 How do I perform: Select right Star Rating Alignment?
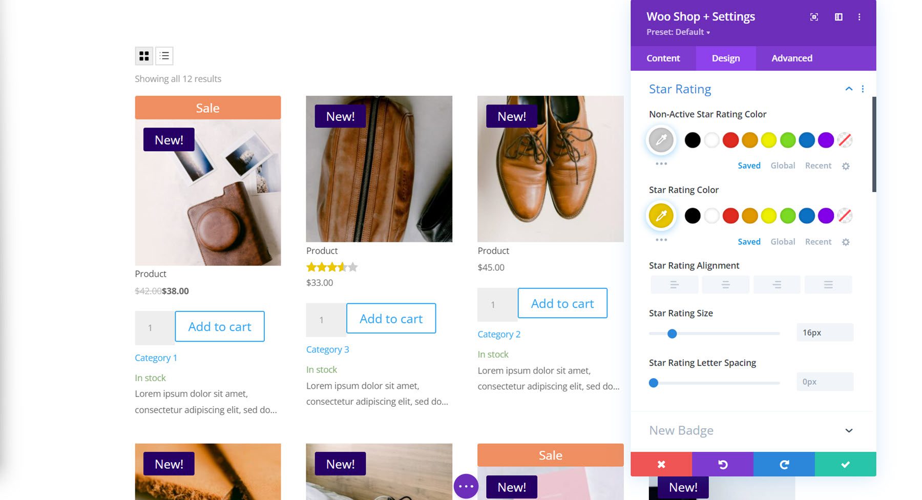(x=777, y=284)
